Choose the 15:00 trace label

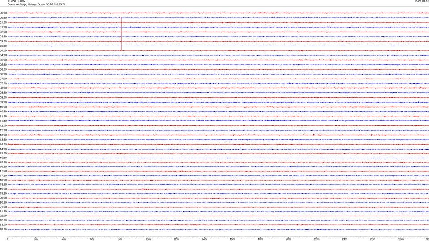tap(3, 153)
